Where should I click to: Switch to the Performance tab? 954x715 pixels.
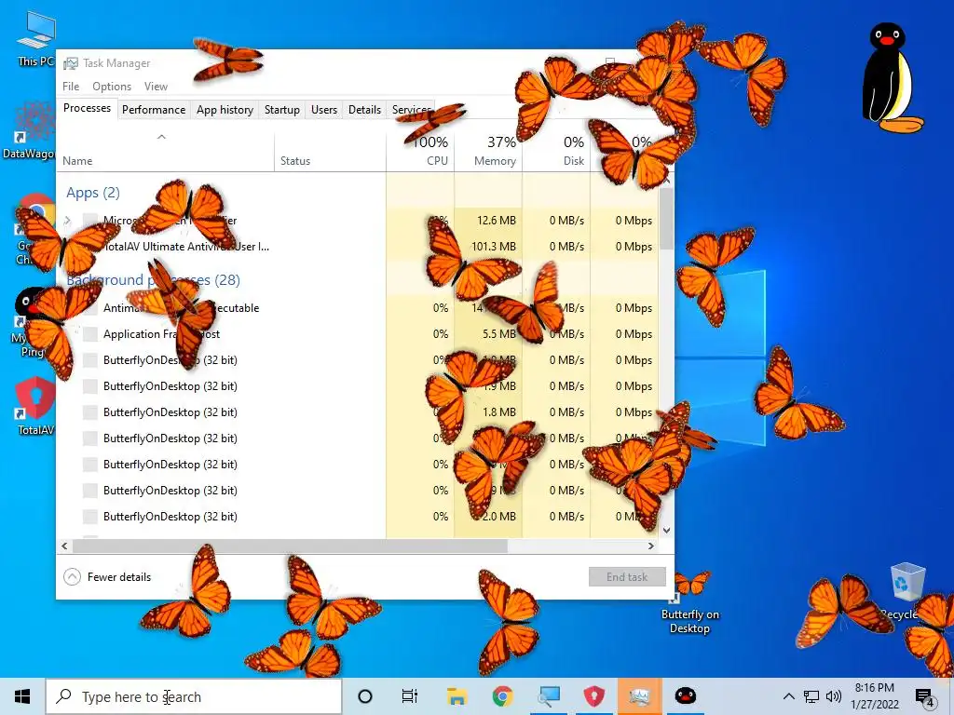(x=154, y=110)
